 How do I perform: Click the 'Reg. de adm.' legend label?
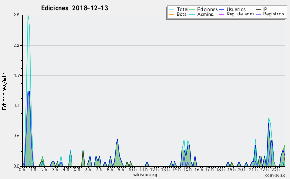[241, 14]
